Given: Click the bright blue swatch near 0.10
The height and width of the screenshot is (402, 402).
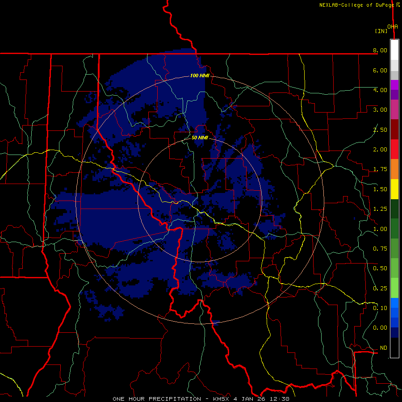Looking at the screenshot, I should tap(394, 303).
